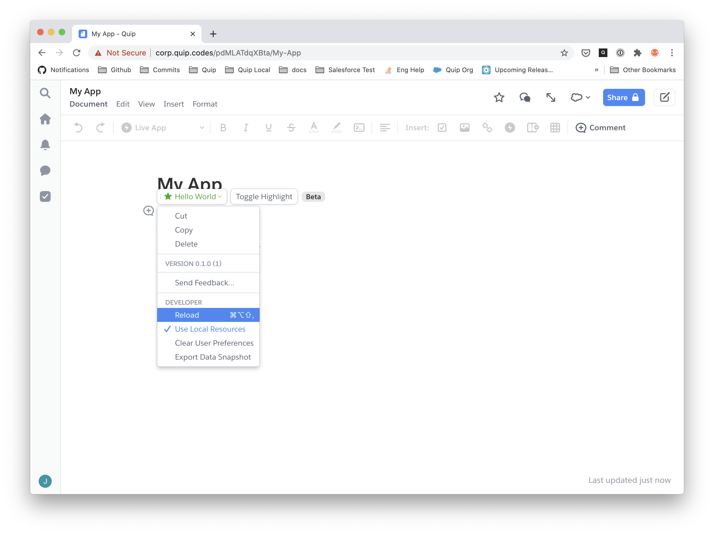The height and width of the screenshot is (534, 714).
Task: Add a Comment from toolbar
Action: coord(600,128)
